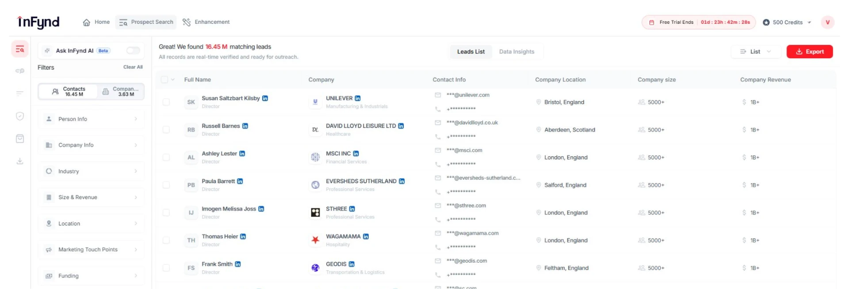Click the Company size column header

[x=657, y=79]
